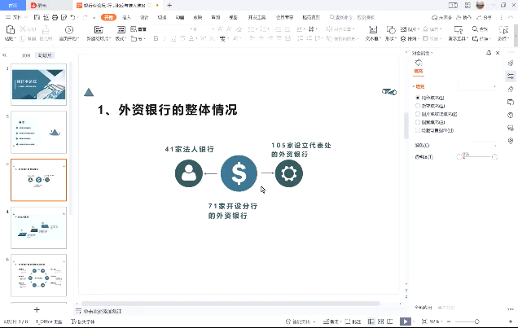The image size is (518, 328).
Task: Collapse the 填充 section in the properties panel
Action: coord(414,86)
